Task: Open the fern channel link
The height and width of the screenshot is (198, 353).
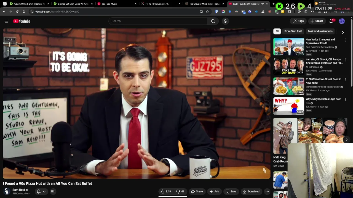Action: point(307,103)
